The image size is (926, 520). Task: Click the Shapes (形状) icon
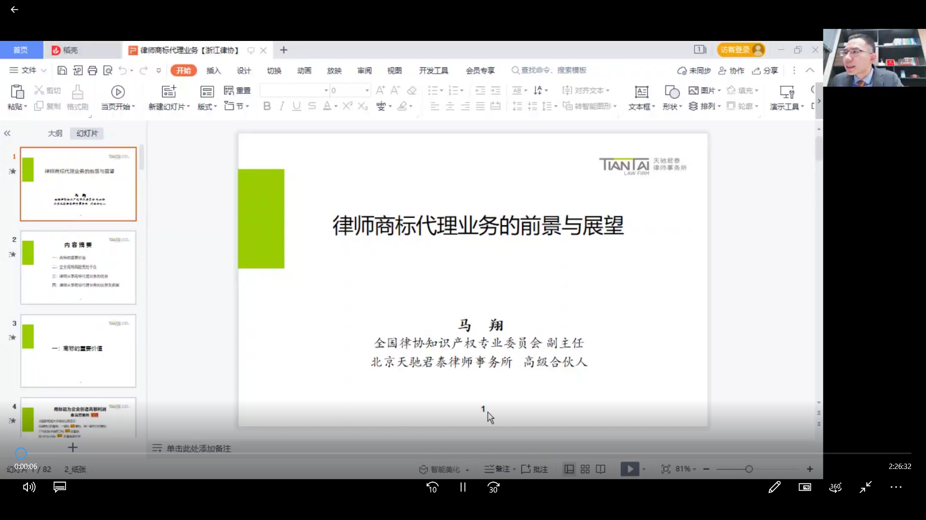[671, 91]
